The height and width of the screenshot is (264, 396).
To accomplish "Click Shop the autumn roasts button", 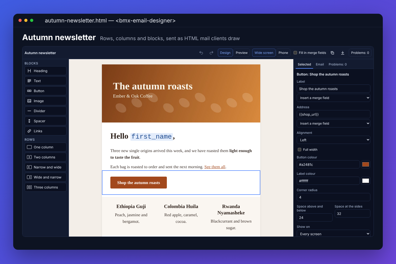I will 139,183.
